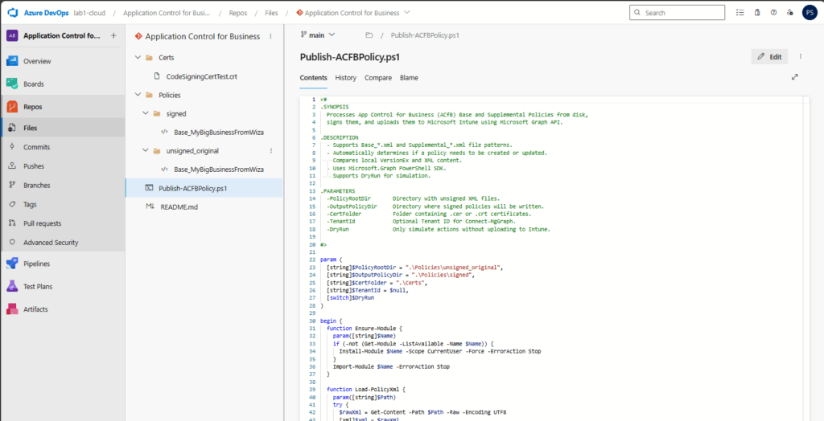Collapse the Policies folder in the tree
The height and width of the screenshot is (421, 824).
[x=138, y=95]
